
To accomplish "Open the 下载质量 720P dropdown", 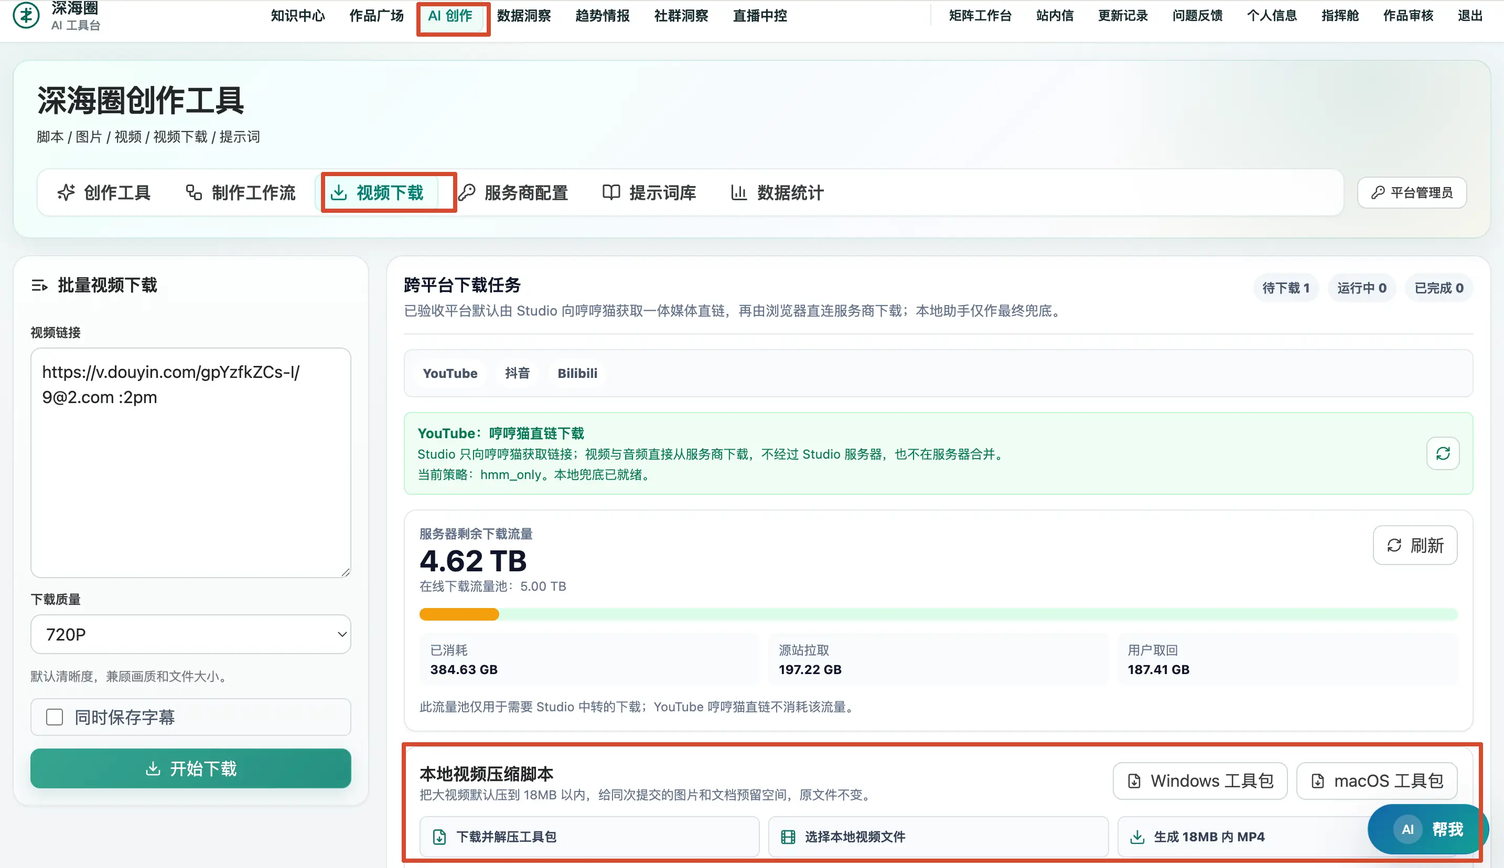I will (x=191, y=634).
